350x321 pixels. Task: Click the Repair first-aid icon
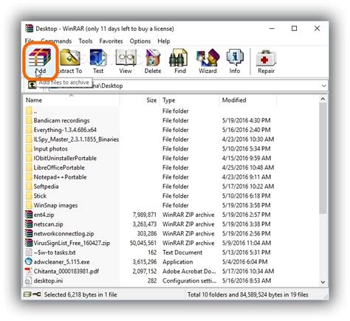pyautogui.click(x=266, y=58)
